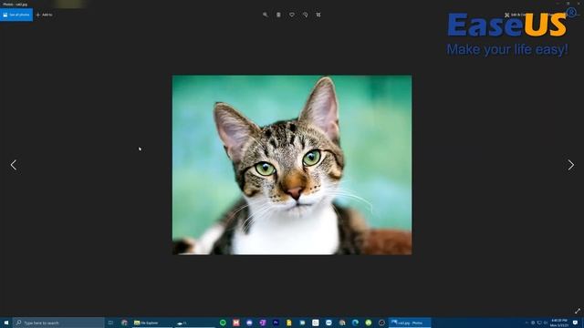Open Premiere Pro taskbar icon
The height and width of the screenshot is (328, 584).
[x=276, y=323]
